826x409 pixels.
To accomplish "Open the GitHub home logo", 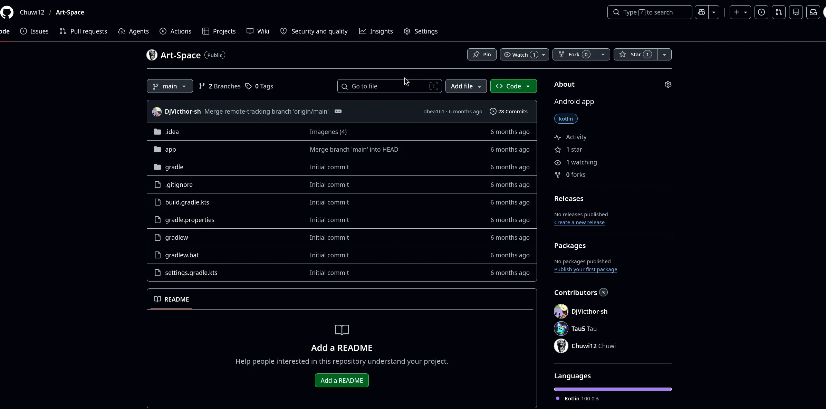I will point(7,12).
